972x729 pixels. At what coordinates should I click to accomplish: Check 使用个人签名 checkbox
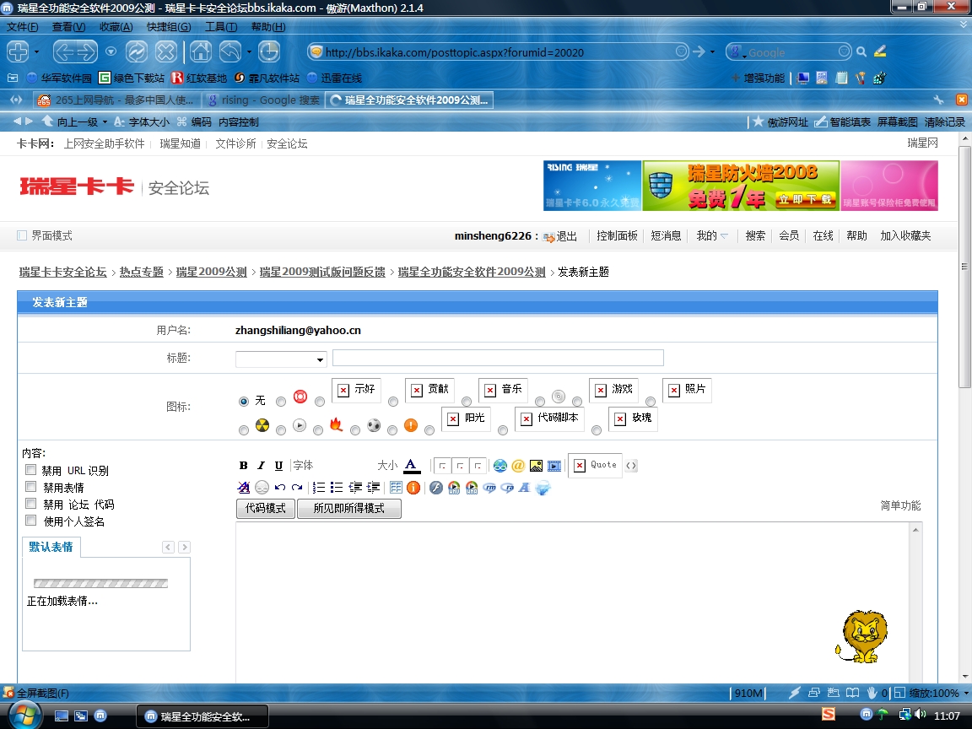coord(31,520)
